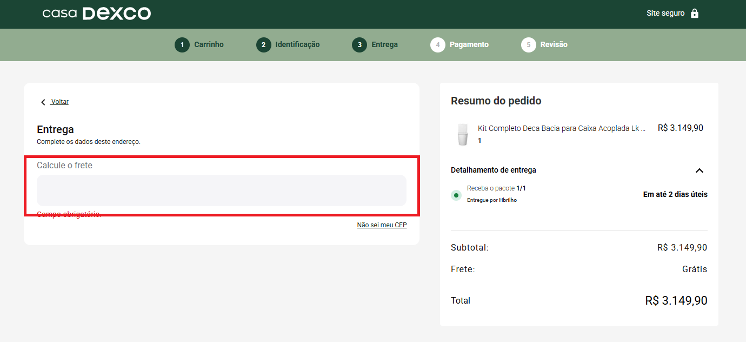The height and width of the screenshot is (342, 746).
Task: Open the toilet kit product thumbnail
Action: [462, 135]
